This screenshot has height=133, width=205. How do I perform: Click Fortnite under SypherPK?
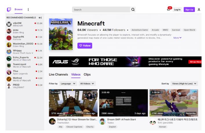pyautogui.click(x=17, y=39)
